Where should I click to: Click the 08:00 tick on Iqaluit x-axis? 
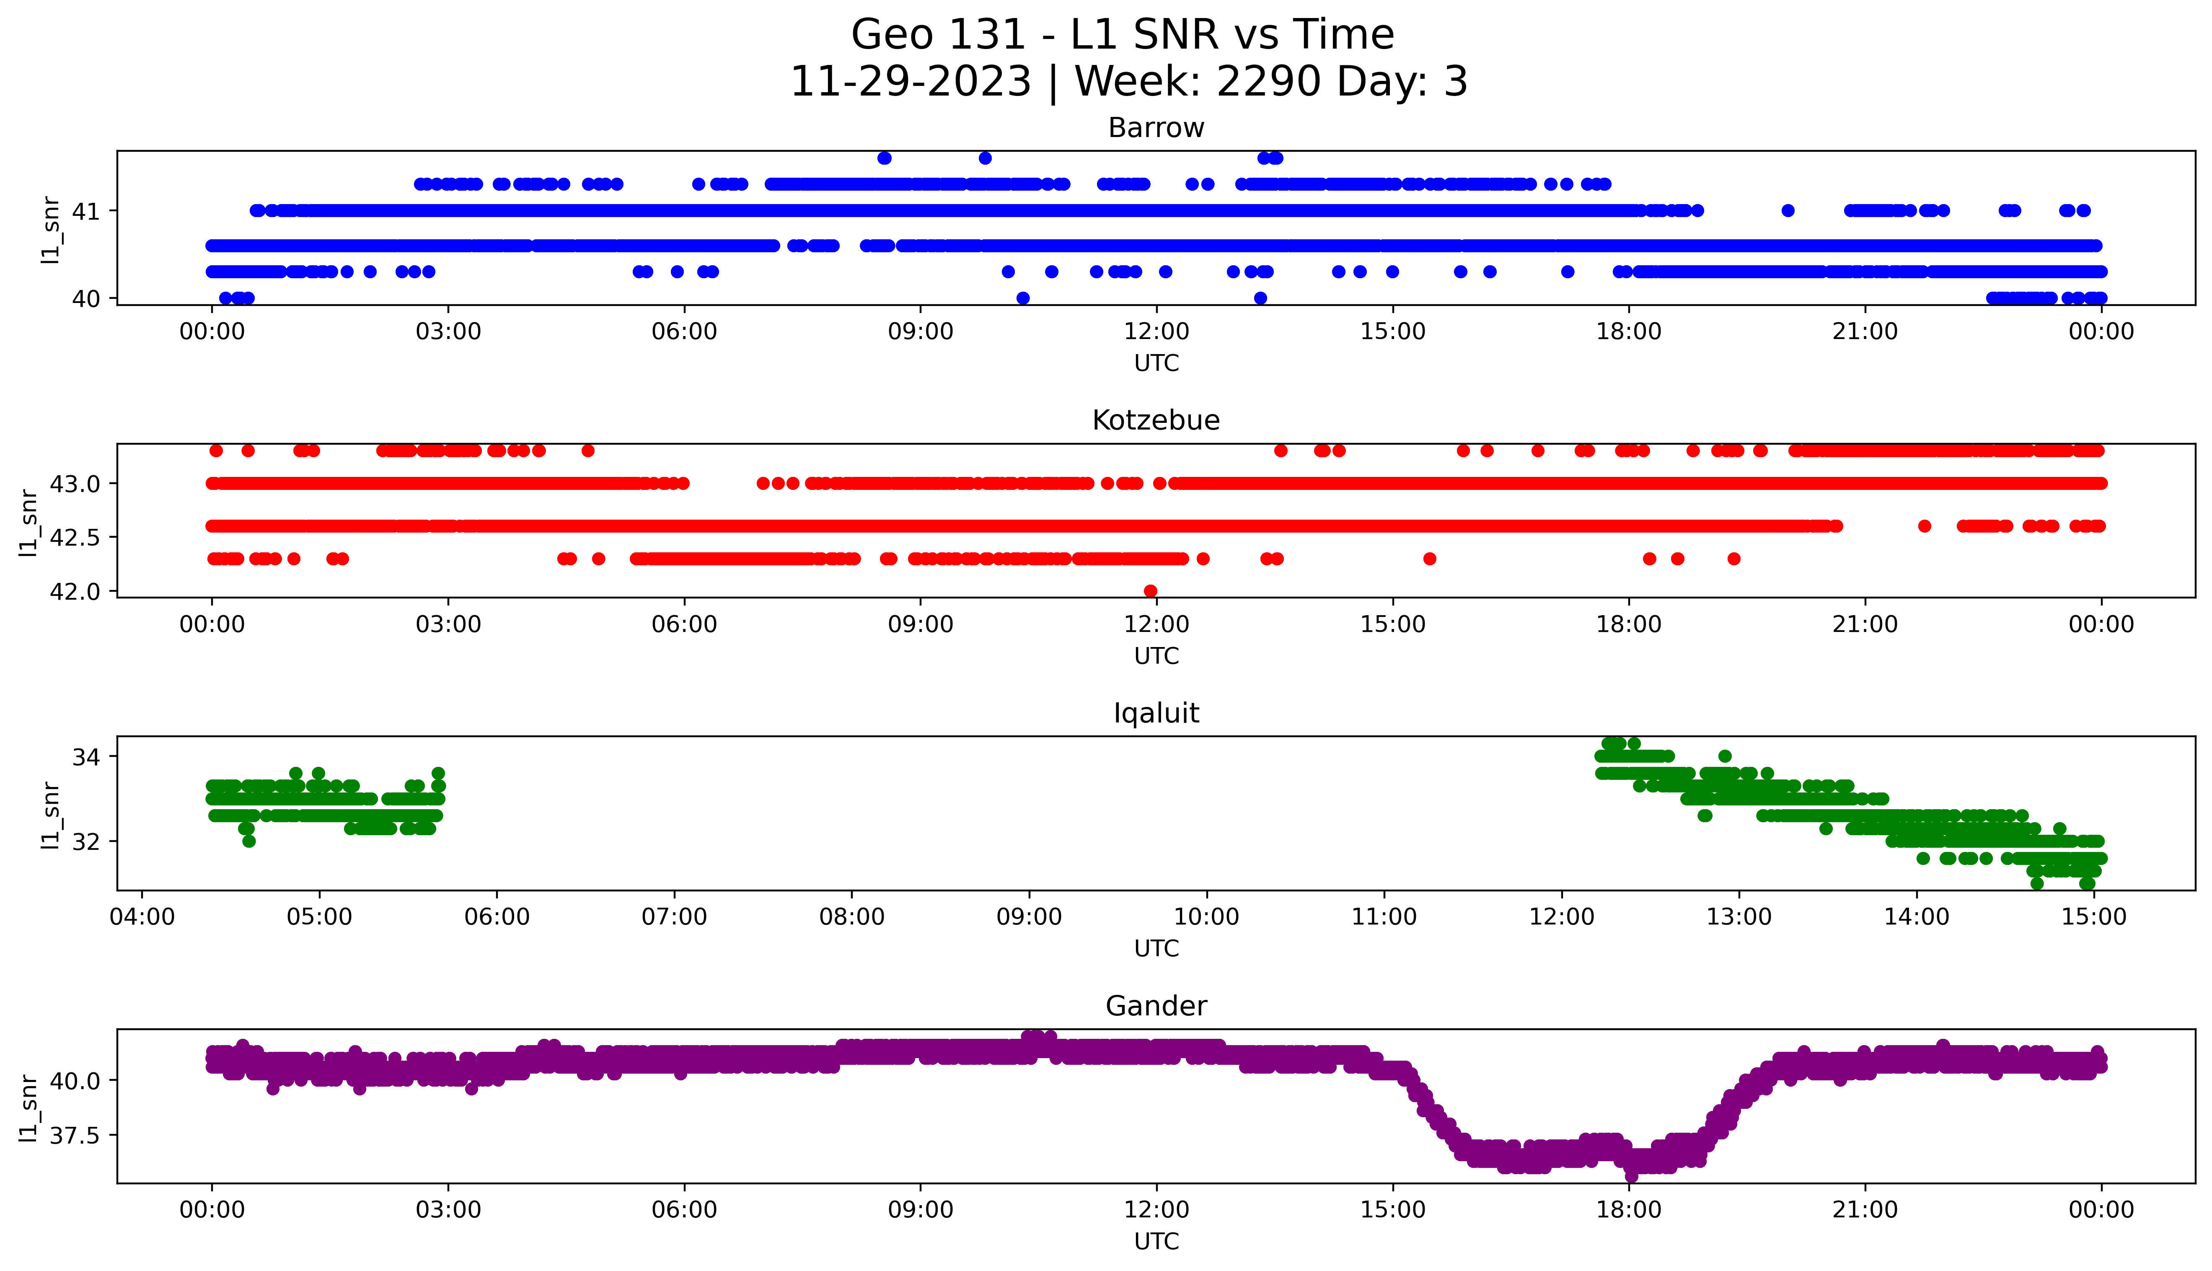pyautogui.click(x=851, y=917)
